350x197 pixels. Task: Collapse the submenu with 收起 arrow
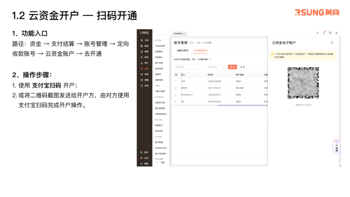coord(161,162)
